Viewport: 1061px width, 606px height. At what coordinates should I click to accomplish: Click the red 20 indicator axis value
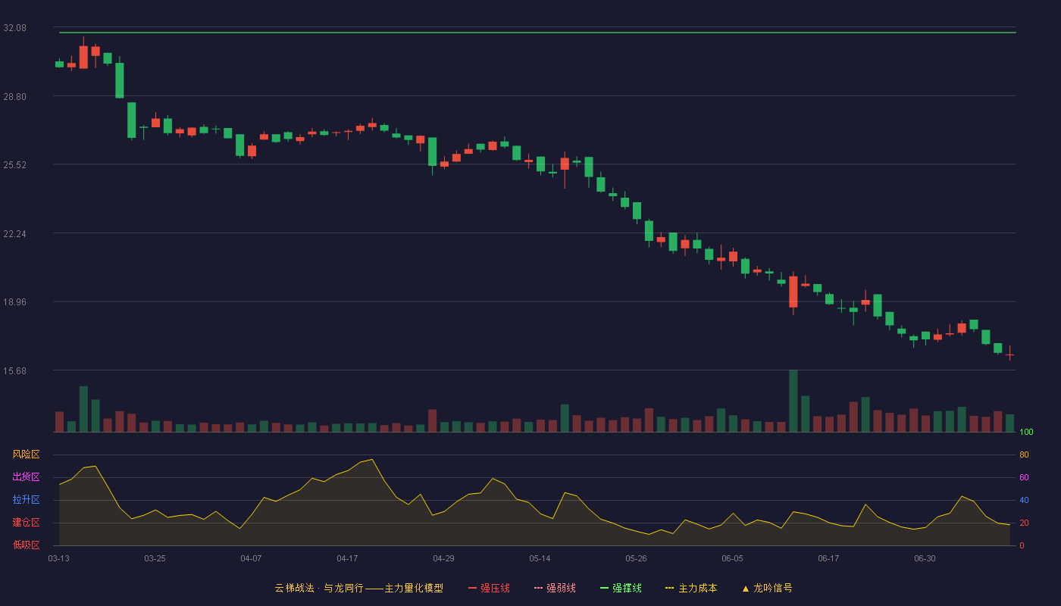pyautogui.click(x=1024, y=523)
